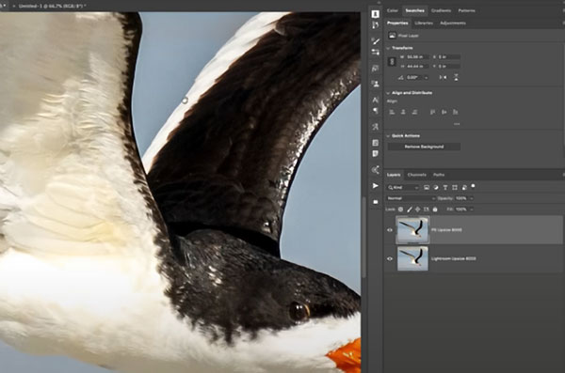This screenshot has width=565, height=373.
Task: Click the rotation angle field
Action: click(x=414, y=77)
